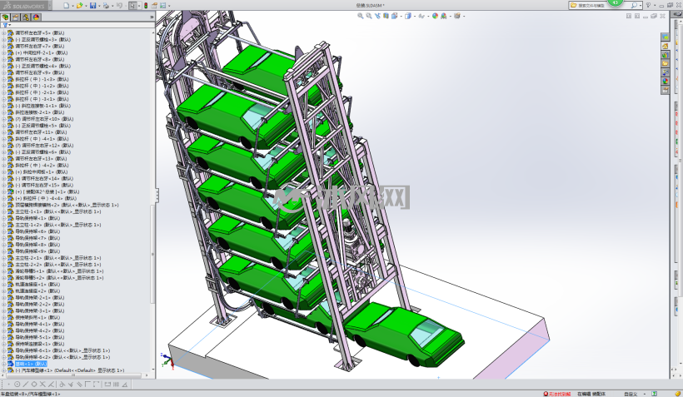Click the Rebuild traffic light icon
The height and width of the screenshot is (397, 683).
point(146,6)
